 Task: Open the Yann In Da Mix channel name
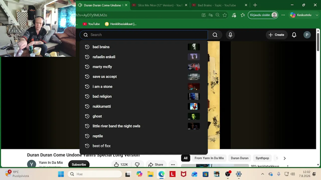(51, 162)
